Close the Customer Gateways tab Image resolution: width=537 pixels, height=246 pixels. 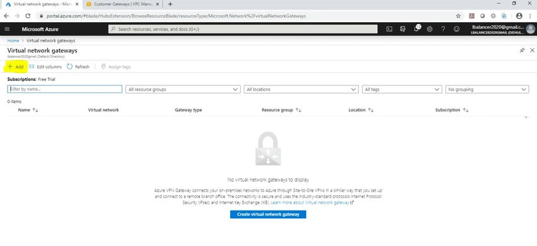pos(157,4)
